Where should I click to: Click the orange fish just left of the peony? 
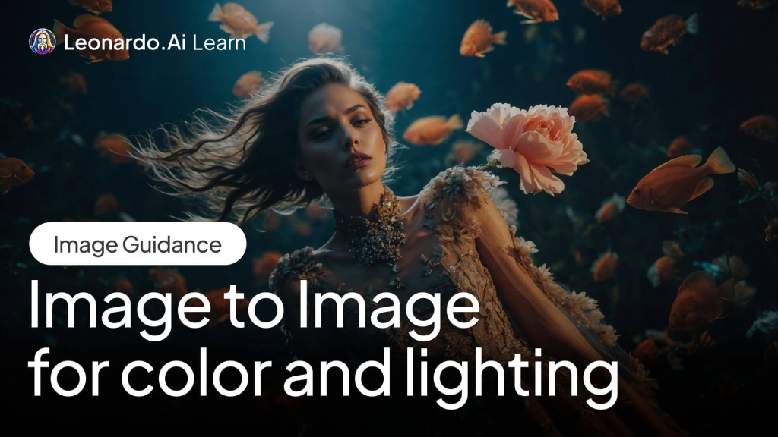click(x=432, y=130)
